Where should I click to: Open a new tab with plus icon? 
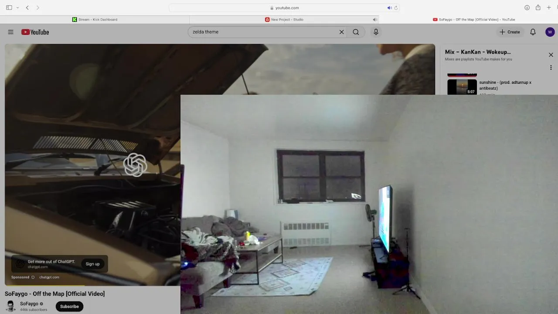pyautogui.click(x=549, y=8)
